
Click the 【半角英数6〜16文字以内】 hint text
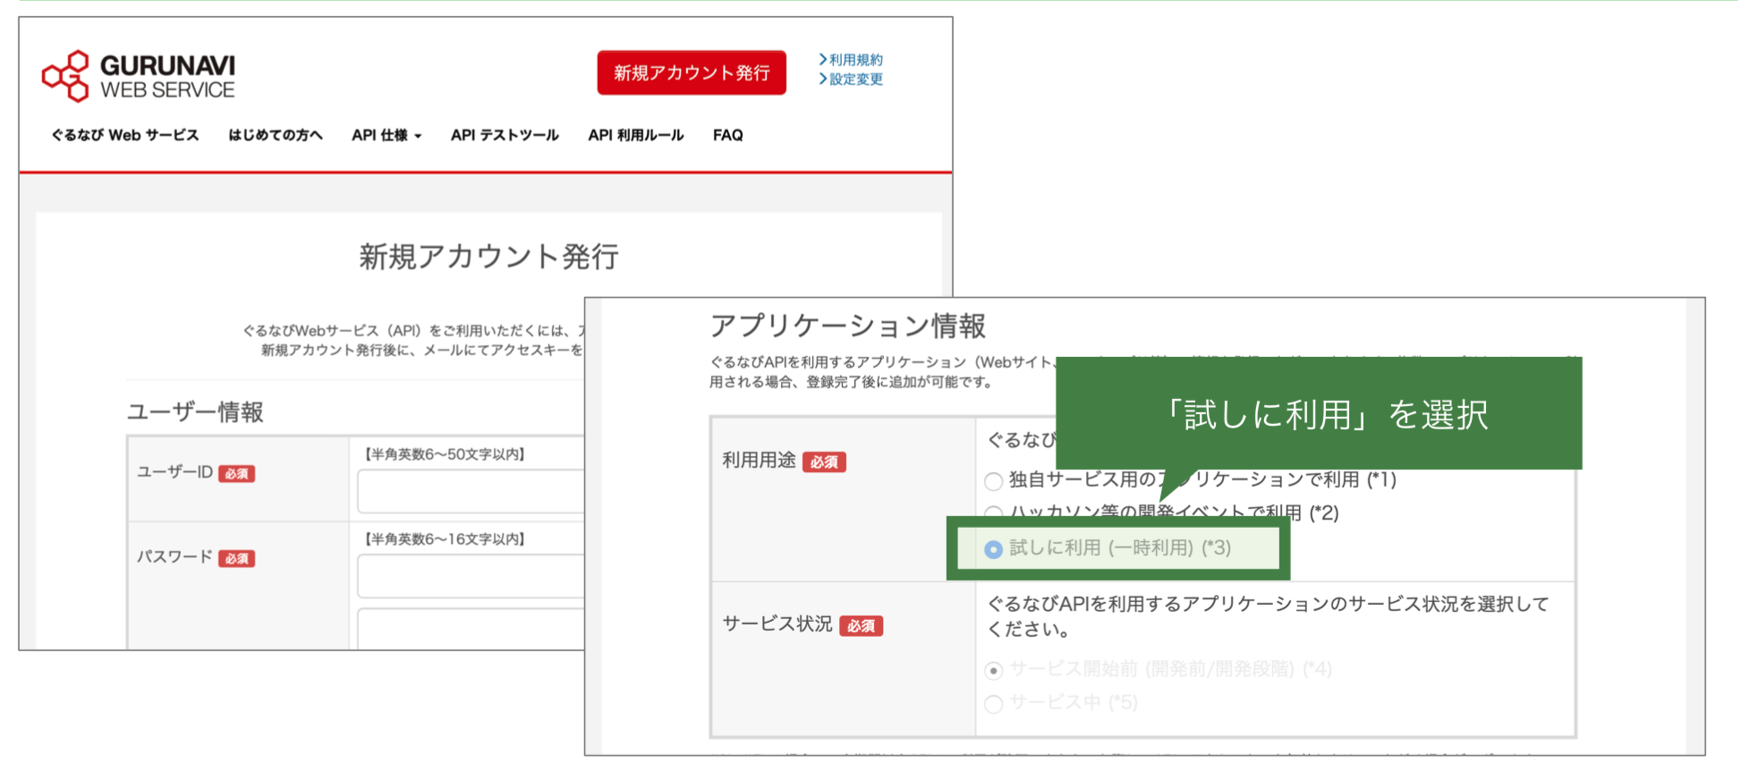point(445,538)
